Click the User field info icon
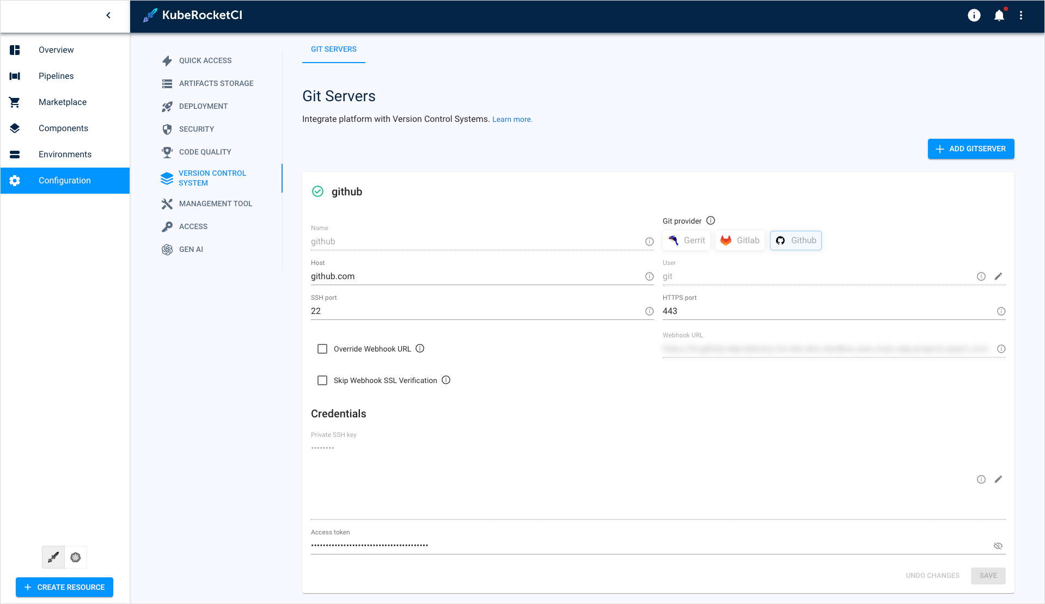The height and width of the screenshot is (604, 1045). point(981,276)
